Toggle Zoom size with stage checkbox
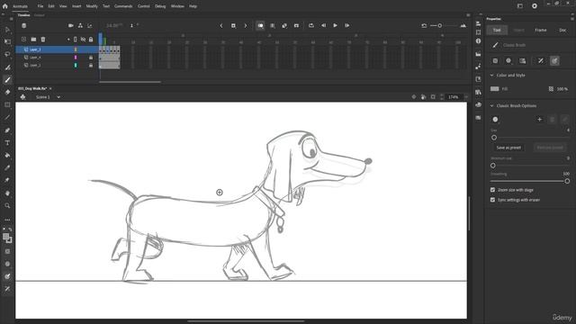This screenshot has height=324, width=576. click(492, 190)
